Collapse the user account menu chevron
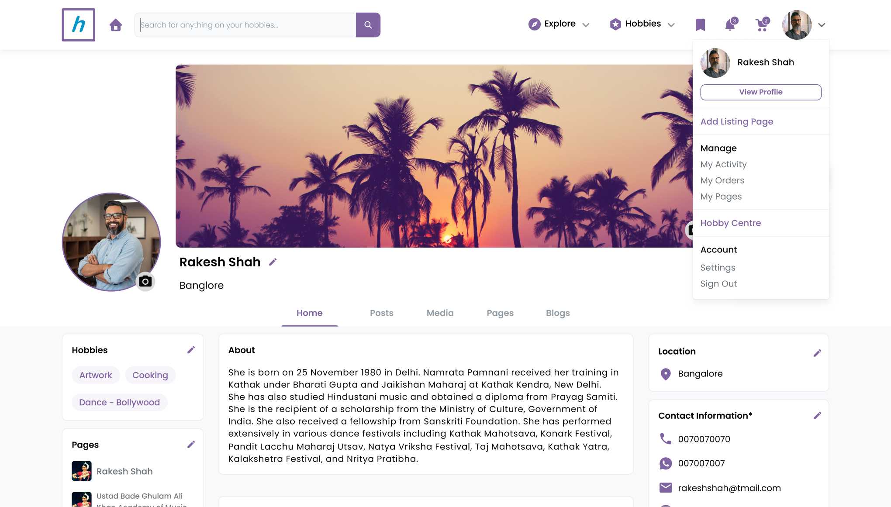This screenshot has width=891, height=507. (x=821, y=25)
